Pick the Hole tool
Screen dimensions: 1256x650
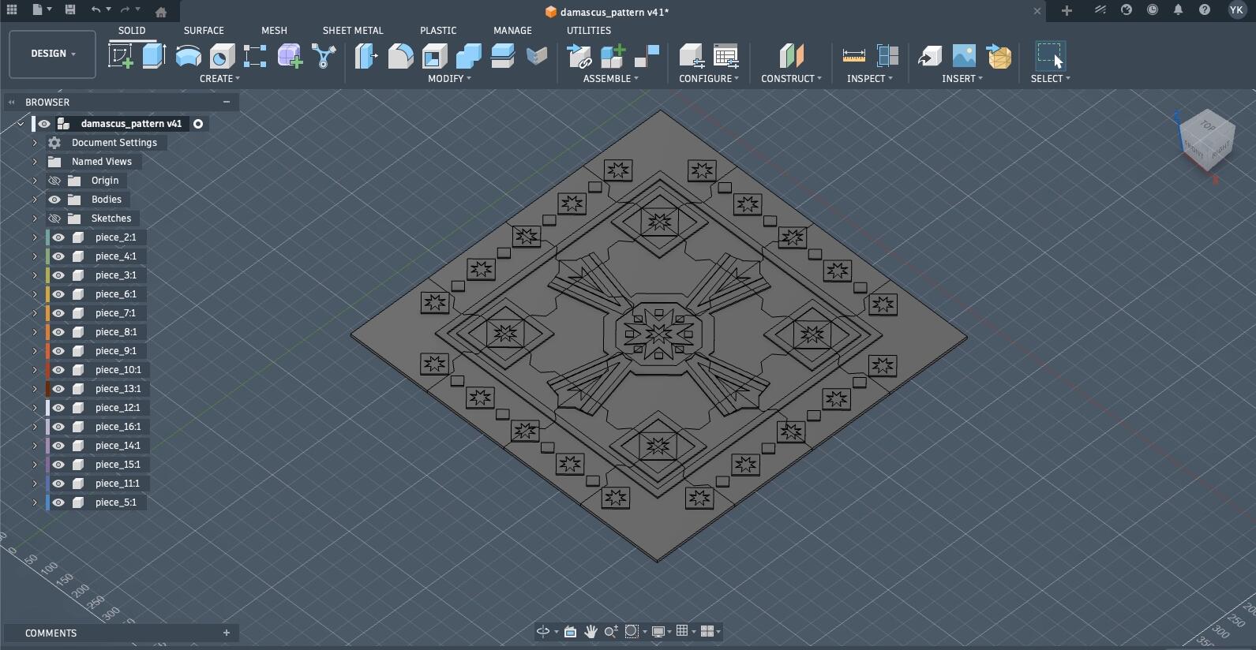[222, 56]
